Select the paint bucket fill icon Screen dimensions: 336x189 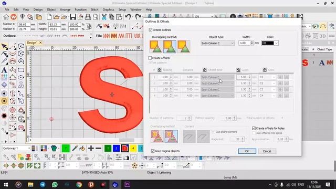tap(82, 148)
